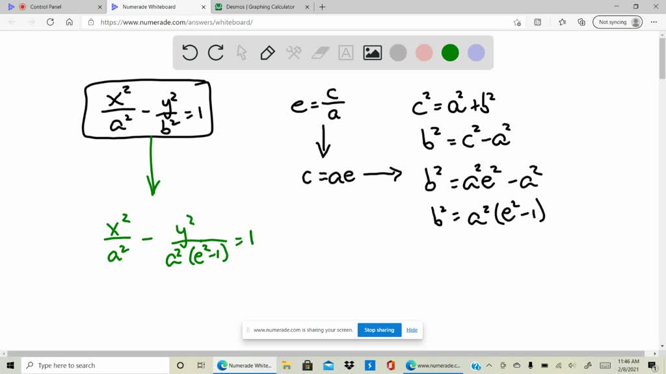Viewport: 666px width, 374px height.
Task: Open a new browser tab
Action: (323, 7)
